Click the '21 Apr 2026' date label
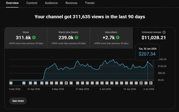 click(34, 89)
